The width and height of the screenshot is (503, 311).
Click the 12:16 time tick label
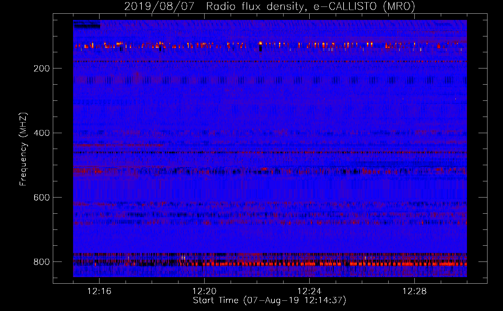99,291
